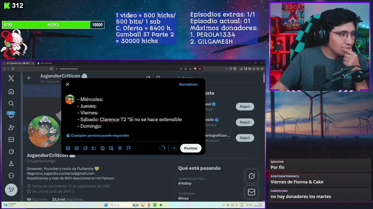This screenshot has height=209, width=373.
Task: Bookmark this page in browser
Action: [51, 69]
